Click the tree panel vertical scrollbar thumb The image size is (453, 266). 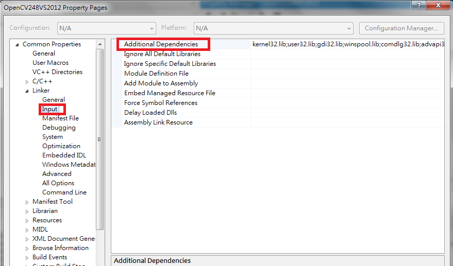coord(100,139)
